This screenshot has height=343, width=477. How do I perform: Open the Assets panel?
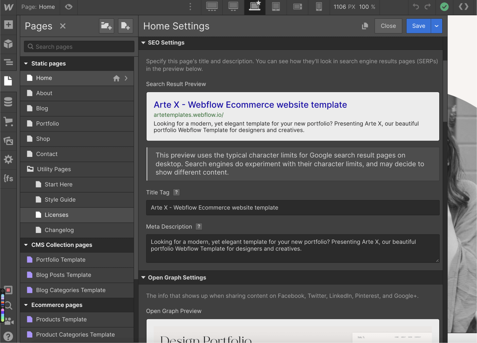point(8,141)
